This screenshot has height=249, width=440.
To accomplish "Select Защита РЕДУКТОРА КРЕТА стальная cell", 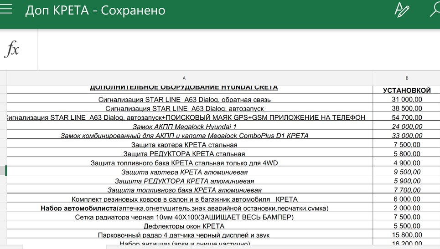I will click(190, 152).
